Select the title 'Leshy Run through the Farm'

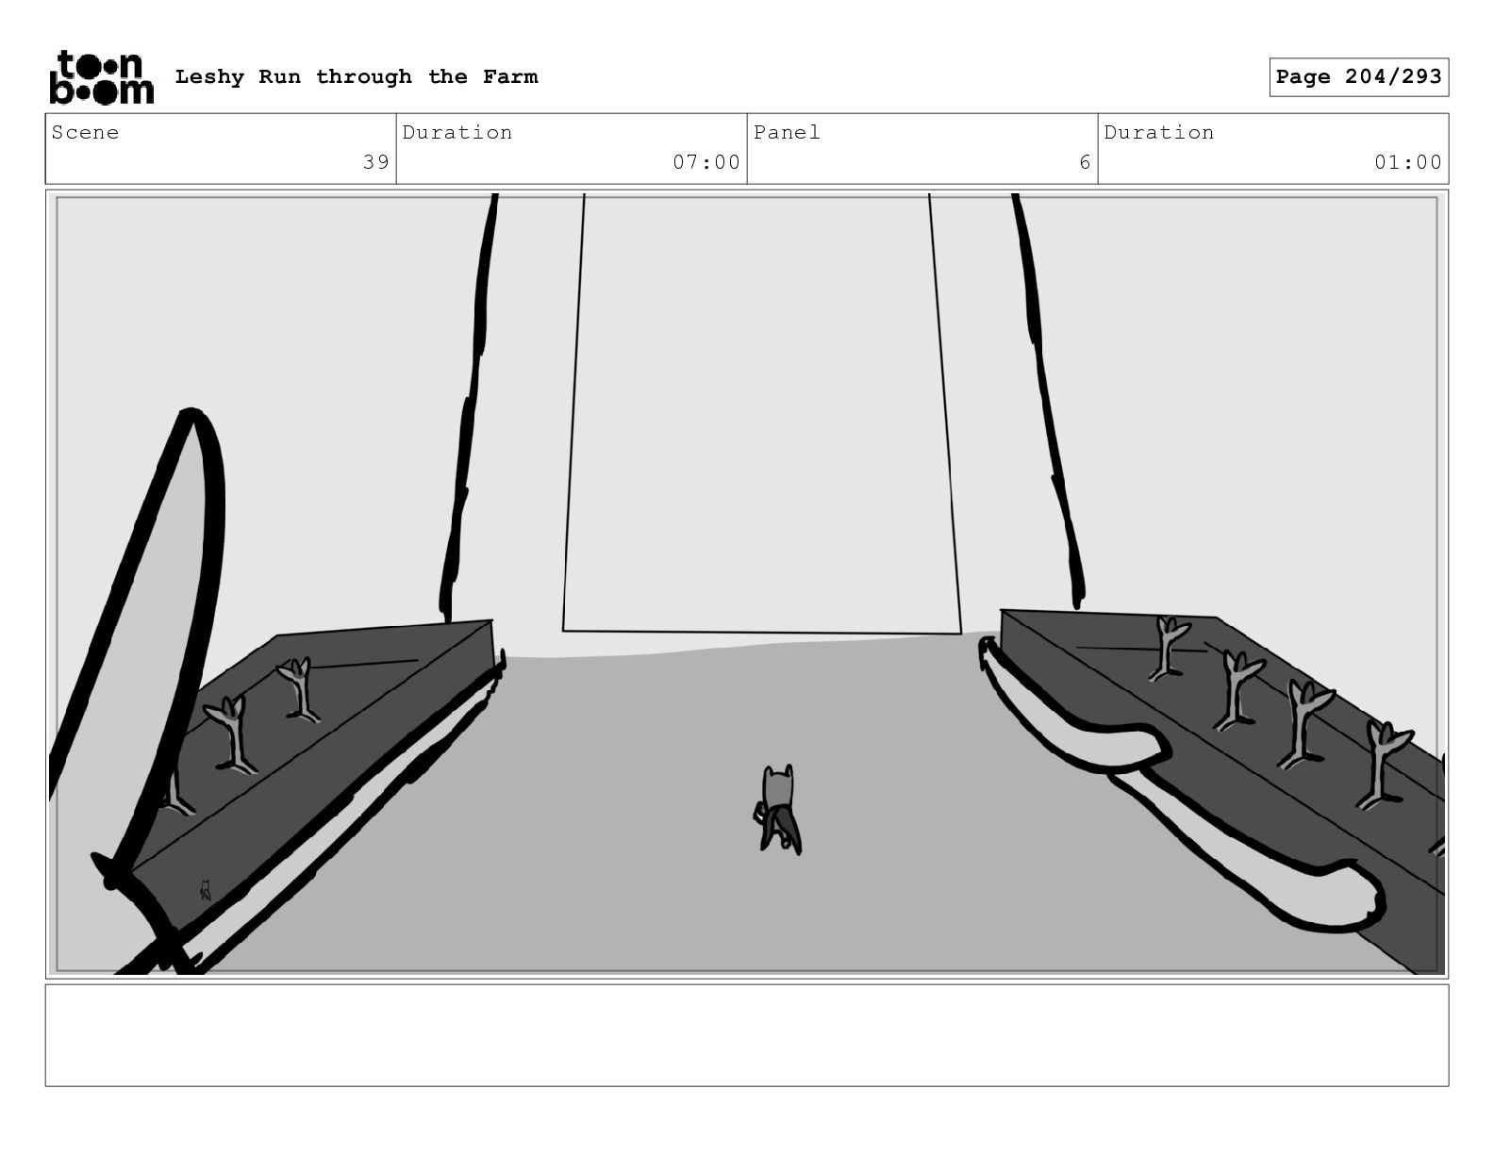point(357,77)
